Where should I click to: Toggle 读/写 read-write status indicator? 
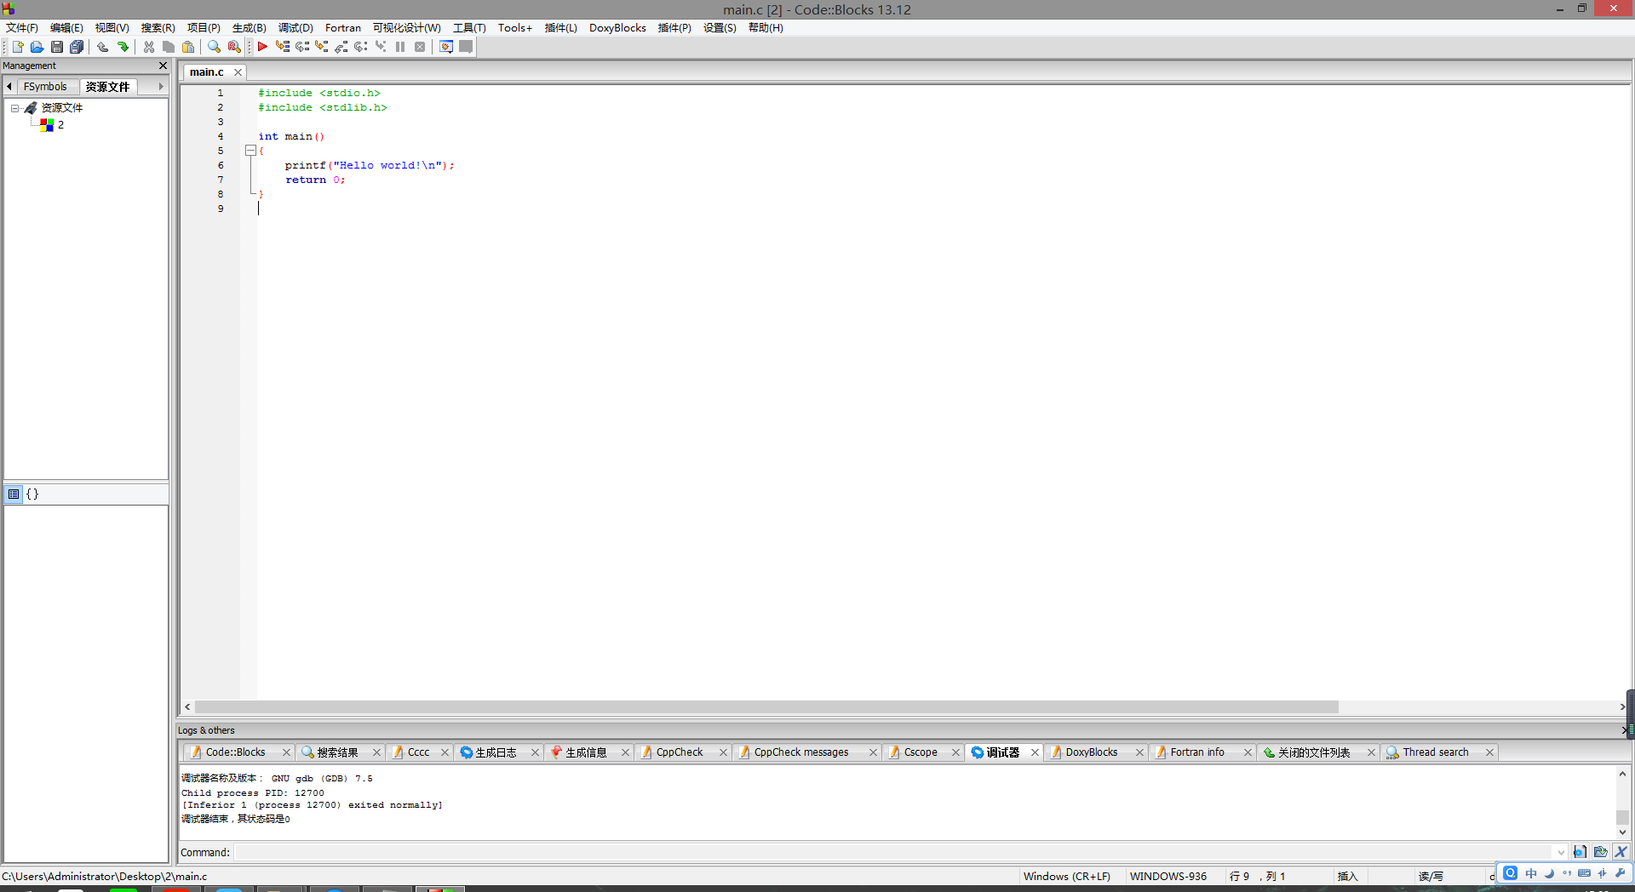pos(1431,876)
